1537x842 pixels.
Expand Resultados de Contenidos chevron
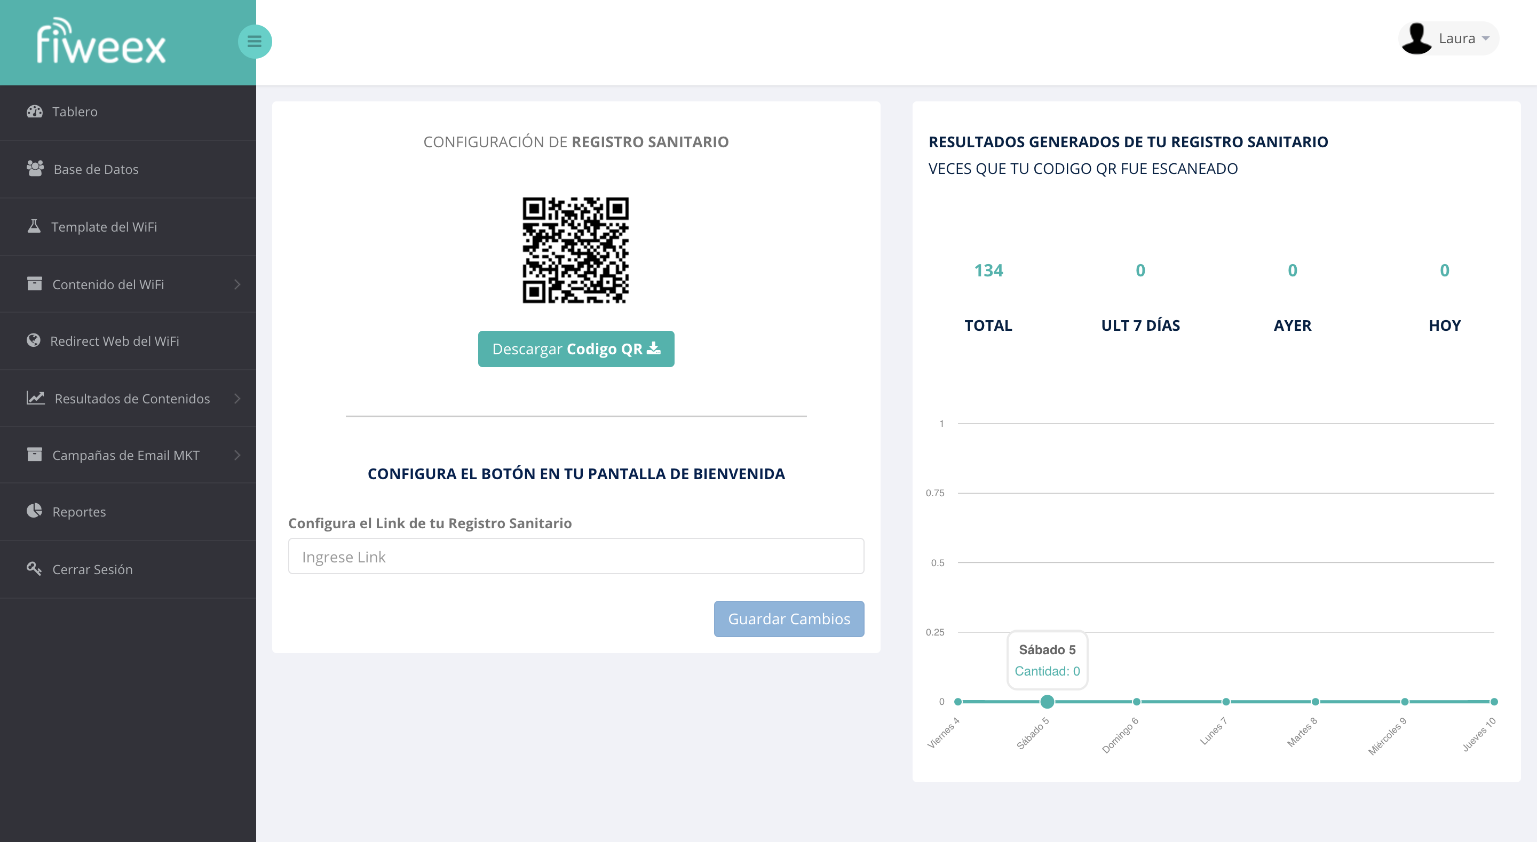(237, 398)
